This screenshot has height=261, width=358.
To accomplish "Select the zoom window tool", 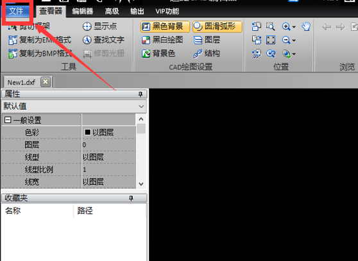I will coord(271,26).
